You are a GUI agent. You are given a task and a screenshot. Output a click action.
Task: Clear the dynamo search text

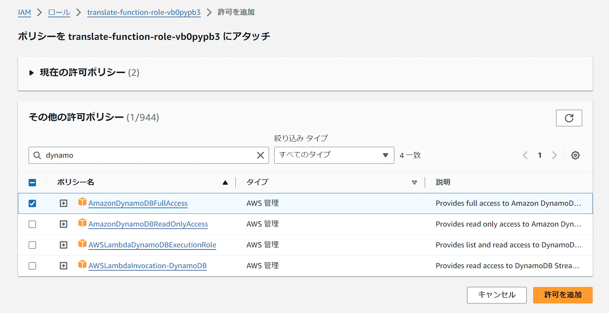(x=261, y=155)
